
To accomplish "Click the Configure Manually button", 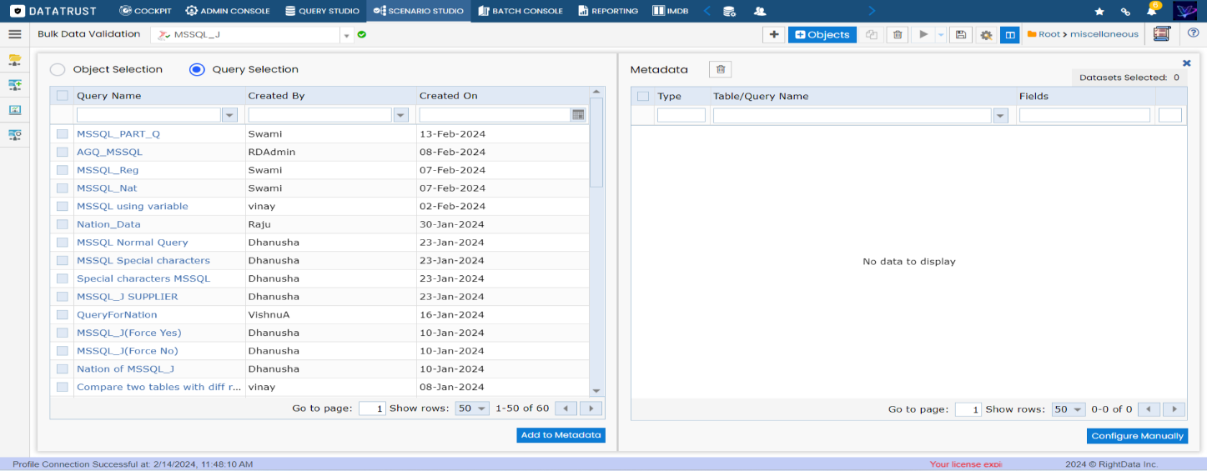I will coord(1137,436).
